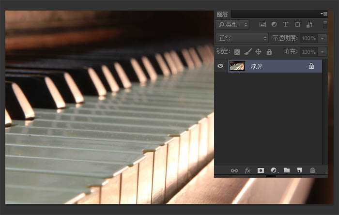339x215 pixels.
Task: Hide the 背景 layer with eye icon
Action: coord(220,66)
